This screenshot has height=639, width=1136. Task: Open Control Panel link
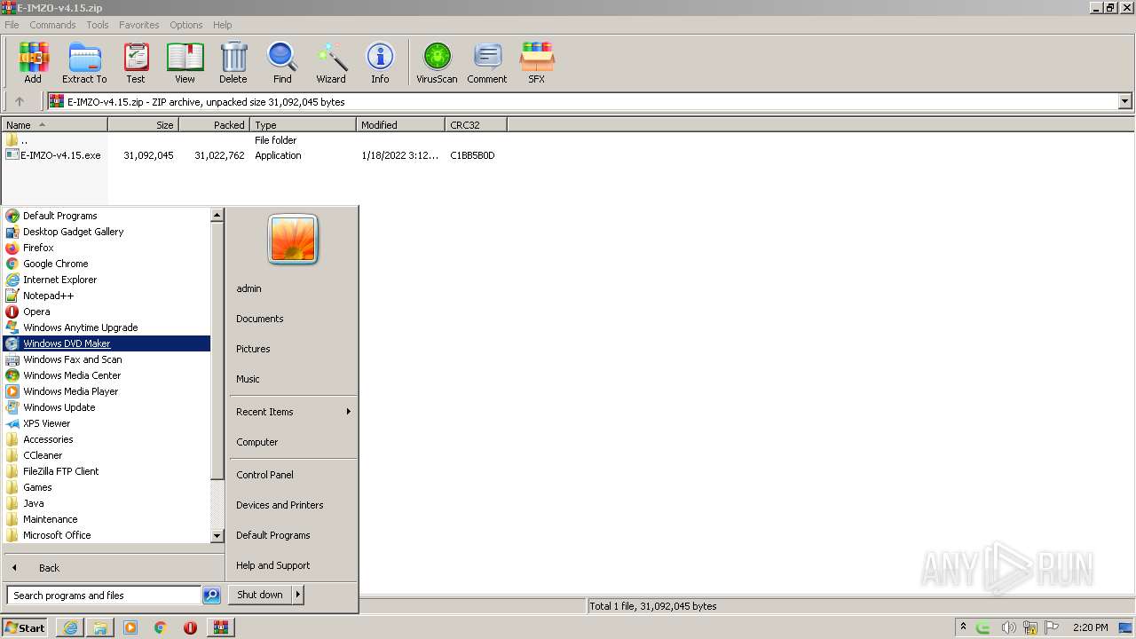point(293,475)
